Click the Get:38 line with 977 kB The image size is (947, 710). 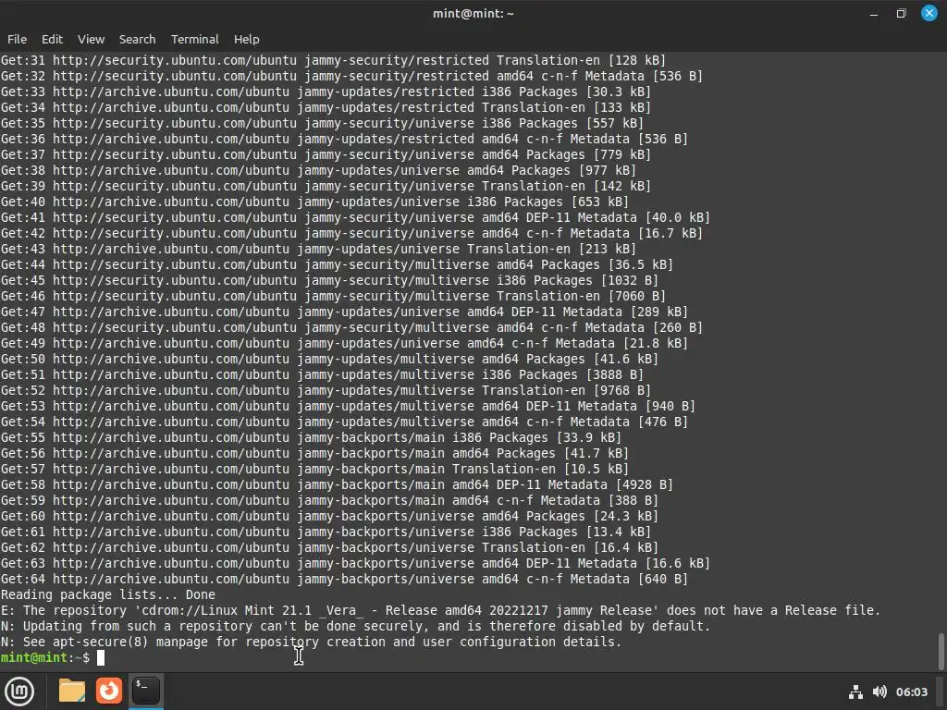point(318,170)
